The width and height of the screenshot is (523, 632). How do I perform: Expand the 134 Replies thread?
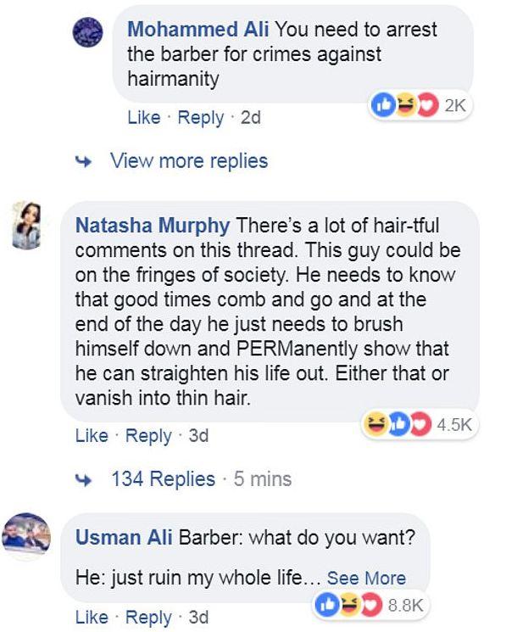(x=164, y=478)
